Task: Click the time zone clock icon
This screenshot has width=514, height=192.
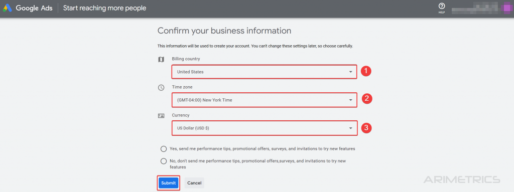Action: tap(161, 88)
